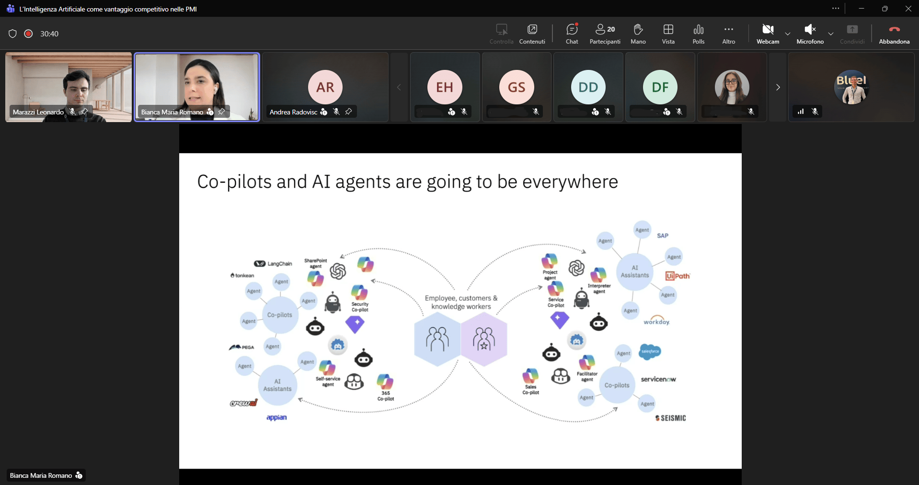Click the UiPath logo on the slide
Screen dimensions: 919x485
pos(678,276)
